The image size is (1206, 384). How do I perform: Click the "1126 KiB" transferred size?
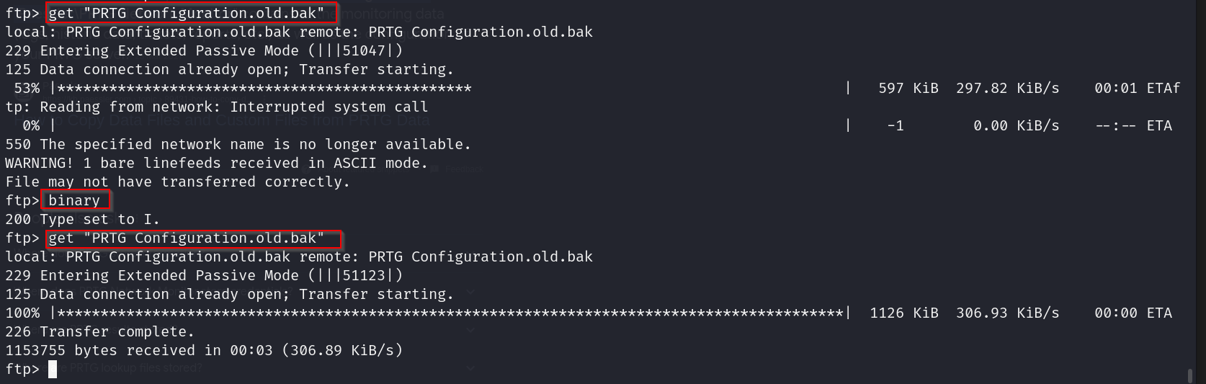[x=904, y=313]
